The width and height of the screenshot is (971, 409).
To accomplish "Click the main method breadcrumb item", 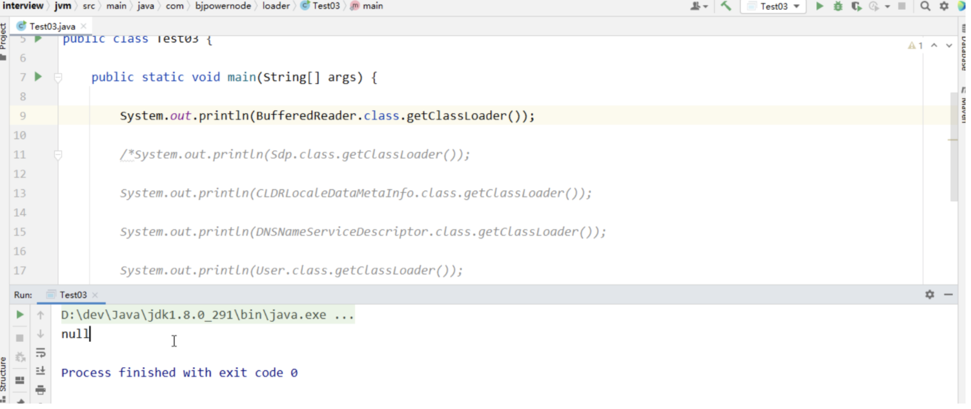I will tap(367, 5).
